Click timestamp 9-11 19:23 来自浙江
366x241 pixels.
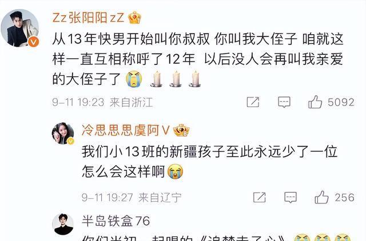(102, 103)
